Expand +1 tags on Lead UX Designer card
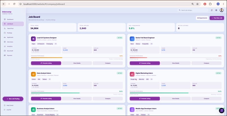The height and width of the screenshot is (116, 227). tap(56, 44)
